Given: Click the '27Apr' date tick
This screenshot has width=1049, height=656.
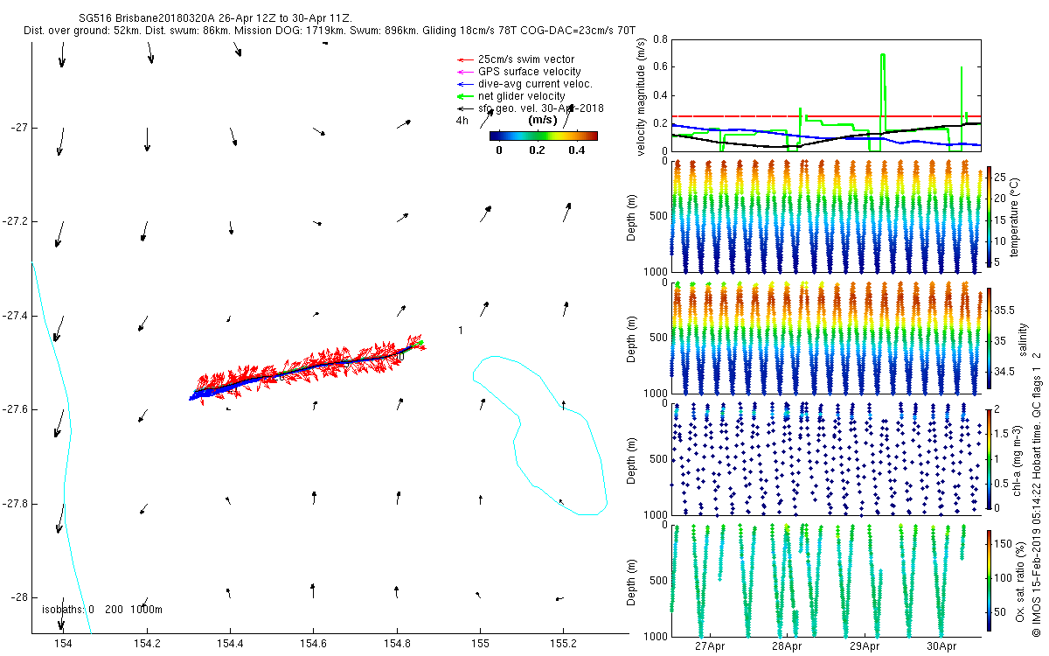Looking at the screenshot, I should 710,646.
